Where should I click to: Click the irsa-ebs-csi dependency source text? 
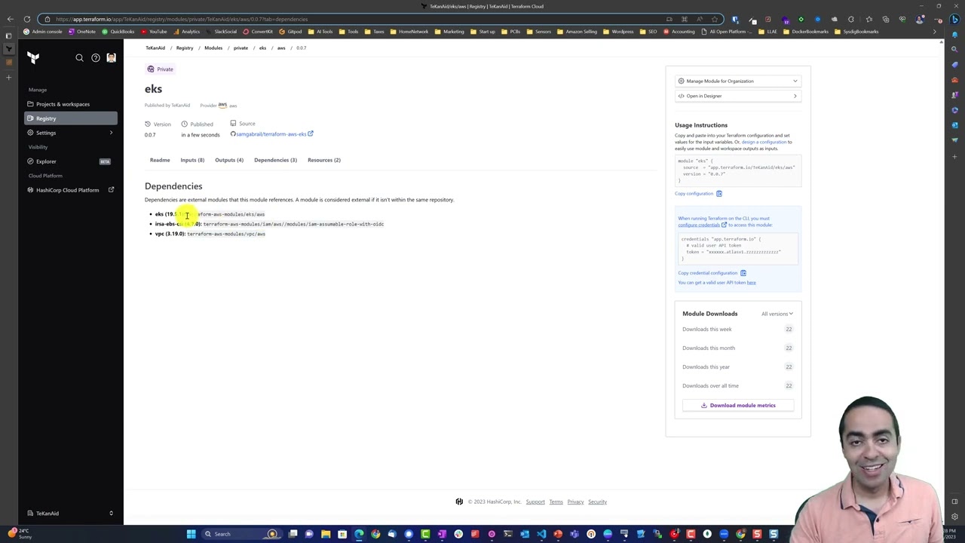(293, 224)
